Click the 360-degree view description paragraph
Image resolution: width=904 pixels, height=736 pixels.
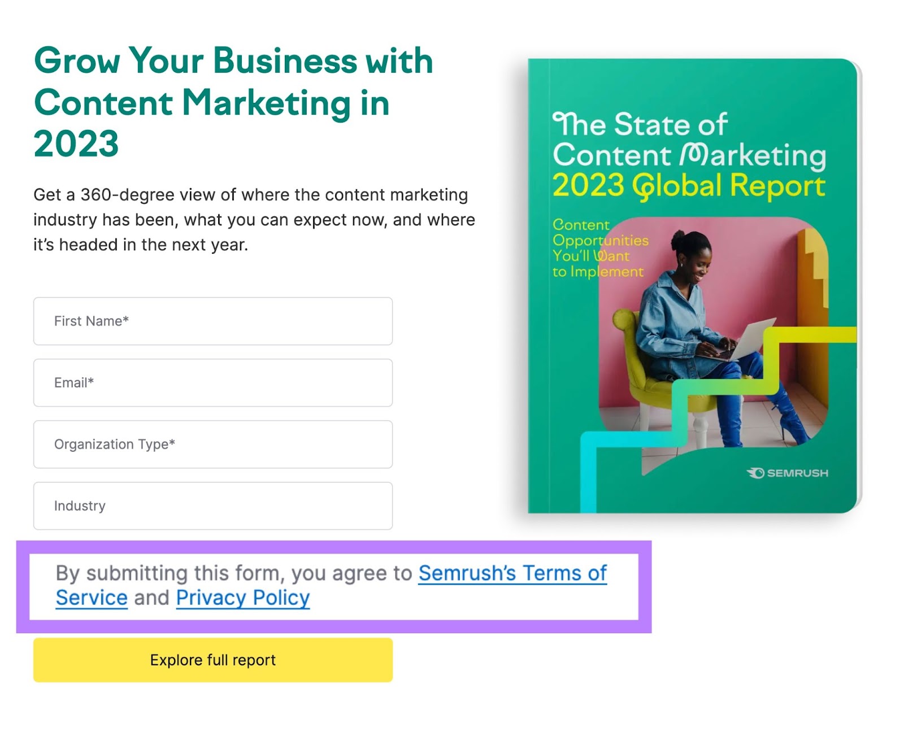click(x=254, y=219)
